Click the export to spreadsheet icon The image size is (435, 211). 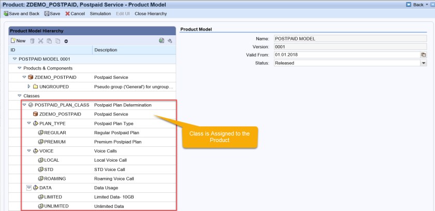162,41
